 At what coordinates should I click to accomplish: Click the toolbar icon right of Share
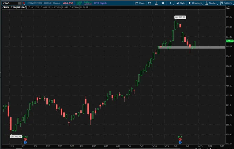coord(150,3)
